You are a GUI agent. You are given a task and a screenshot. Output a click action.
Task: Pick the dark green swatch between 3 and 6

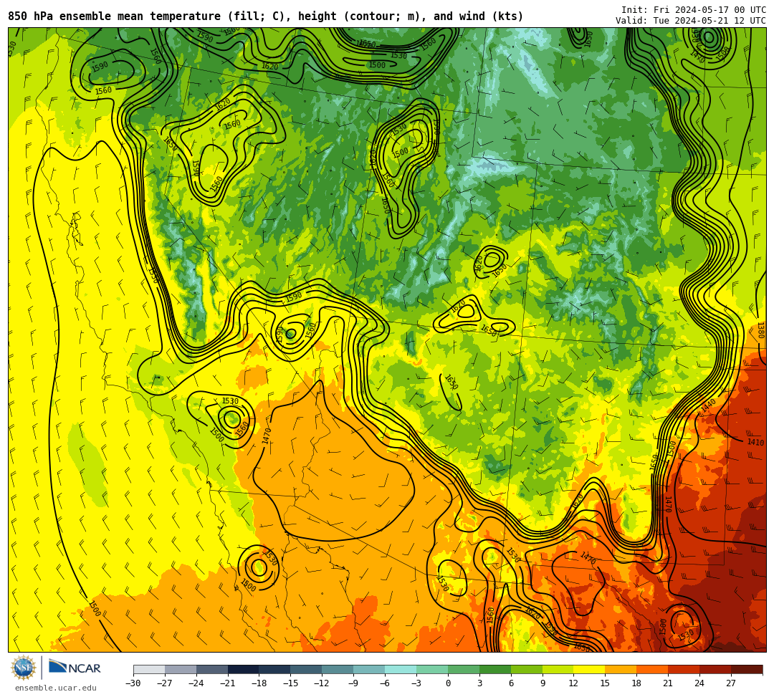pos(495,669)
